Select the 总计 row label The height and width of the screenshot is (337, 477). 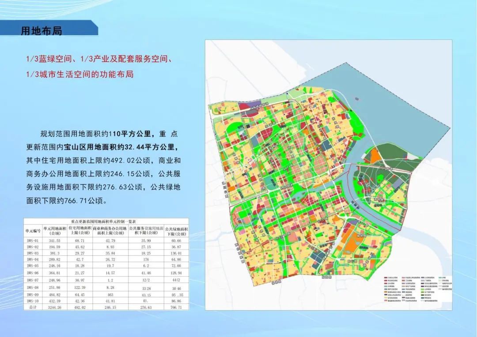coord(33,307)
